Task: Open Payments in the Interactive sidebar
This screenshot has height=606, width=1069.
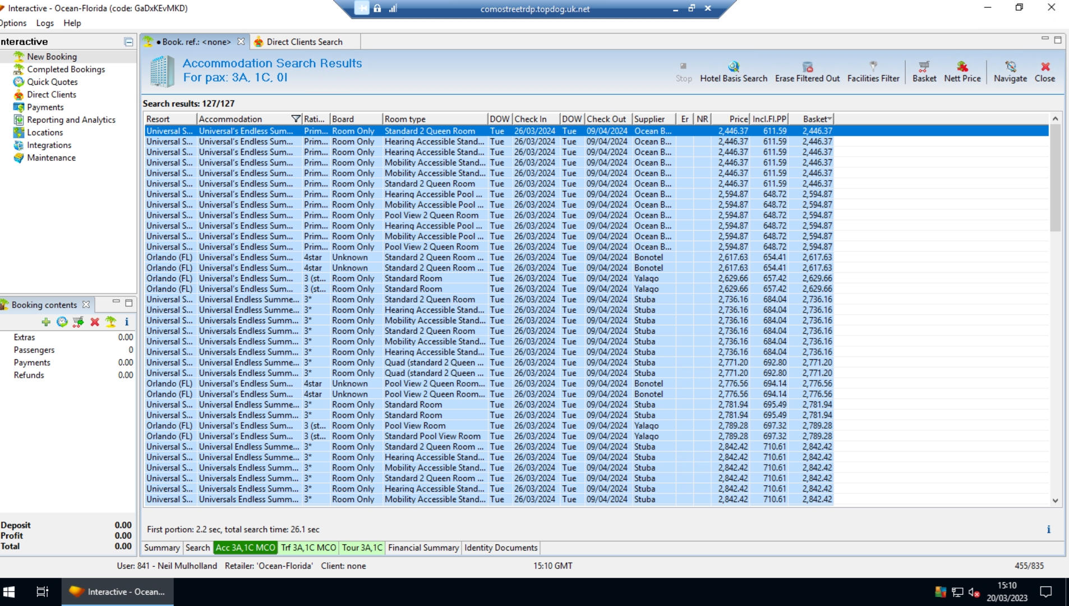Action: point(45,107)
